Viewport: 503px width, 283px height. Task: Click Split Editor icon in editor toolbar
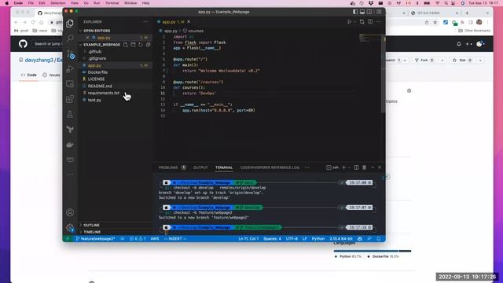pyautogui.click(x=370, y=22)
